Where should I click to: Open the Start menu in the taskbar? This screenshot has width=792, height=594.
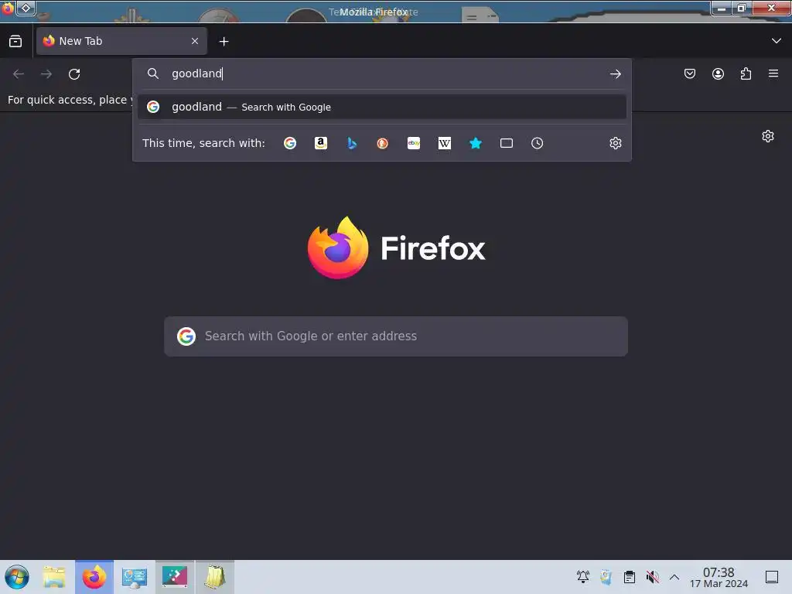pyautogui.click(x=17, y=577)
